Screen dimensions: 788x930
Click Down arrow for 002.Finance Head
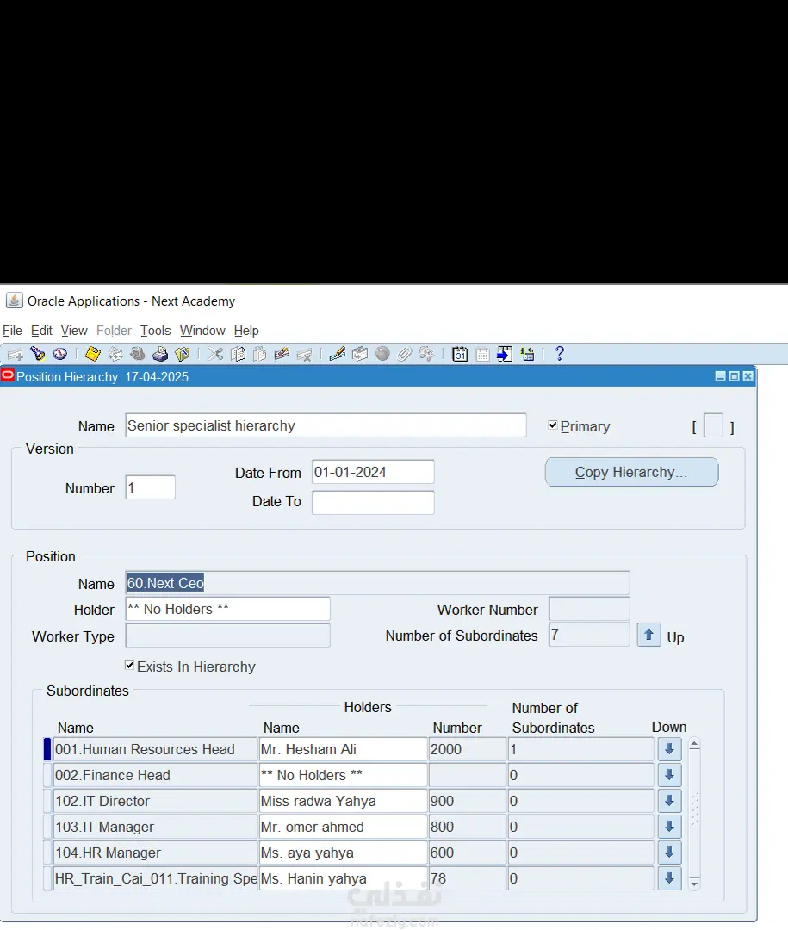[x=669, y=775]
